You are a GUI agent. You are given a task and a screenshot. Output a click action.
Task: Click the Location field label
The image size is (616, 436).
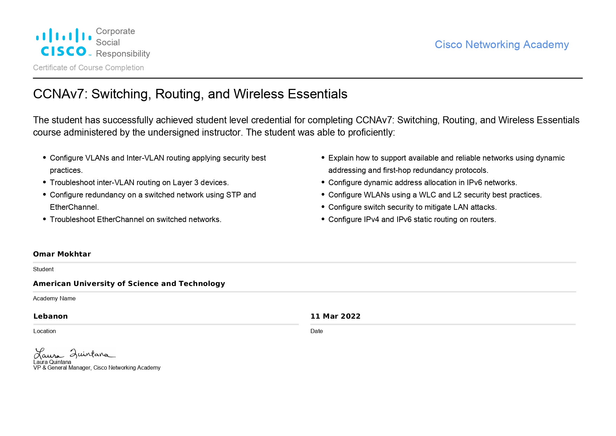tap(45, 331)
